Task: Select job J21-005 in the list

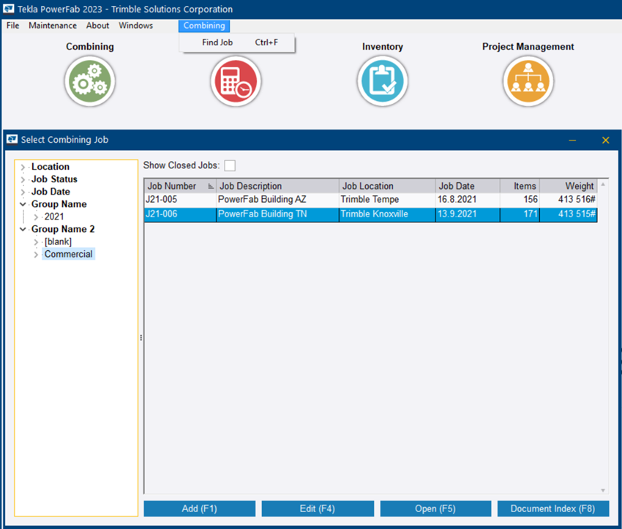Action: coord(370,200)
